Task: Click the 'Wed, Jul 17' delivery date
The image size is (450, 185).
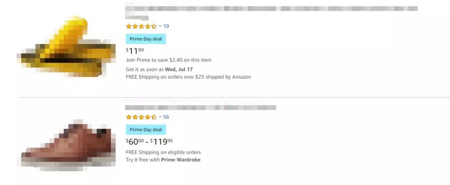Action: (x=179, y=69)
